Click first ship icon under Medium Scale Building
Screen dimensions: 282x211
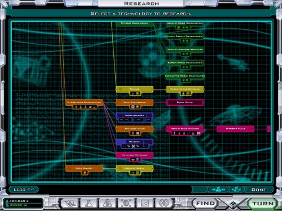[x=174, y=133]
